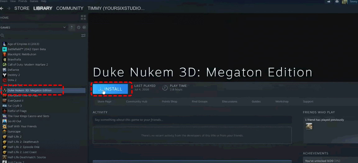This screenshot has height=163, width=358.
Task: Click Timmy's profile avatar
Action: [345, 2]
